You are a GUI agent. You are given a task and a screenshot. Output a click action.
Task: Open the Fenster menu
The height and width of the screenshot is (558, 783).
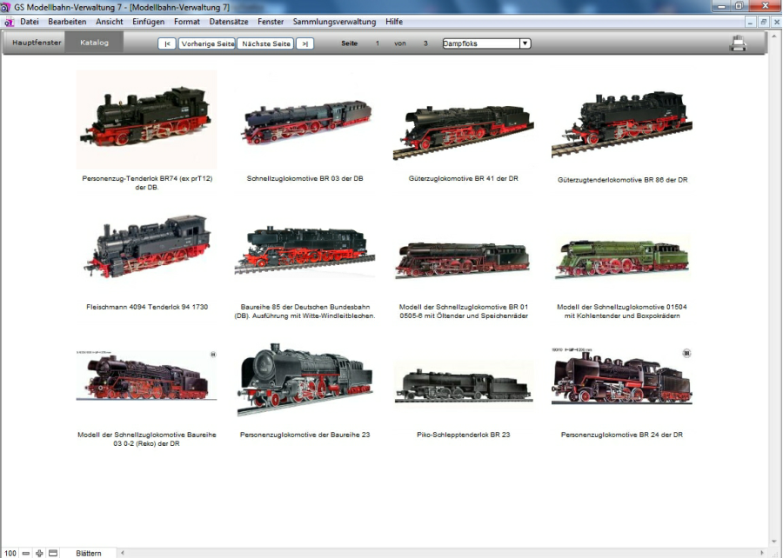(x=271, y=22)
